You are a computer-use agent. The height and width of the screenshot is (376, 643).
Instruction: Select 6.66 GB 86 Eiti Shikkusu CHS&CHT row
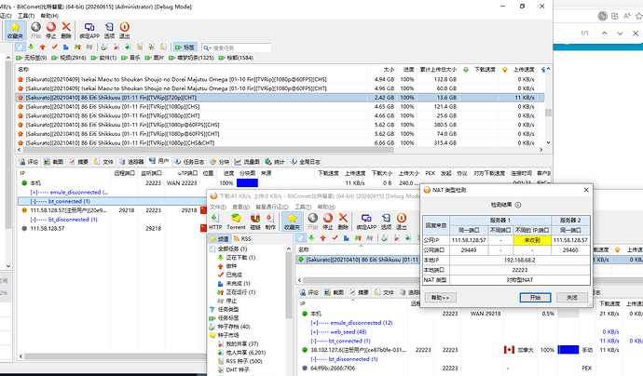[280, 143]
